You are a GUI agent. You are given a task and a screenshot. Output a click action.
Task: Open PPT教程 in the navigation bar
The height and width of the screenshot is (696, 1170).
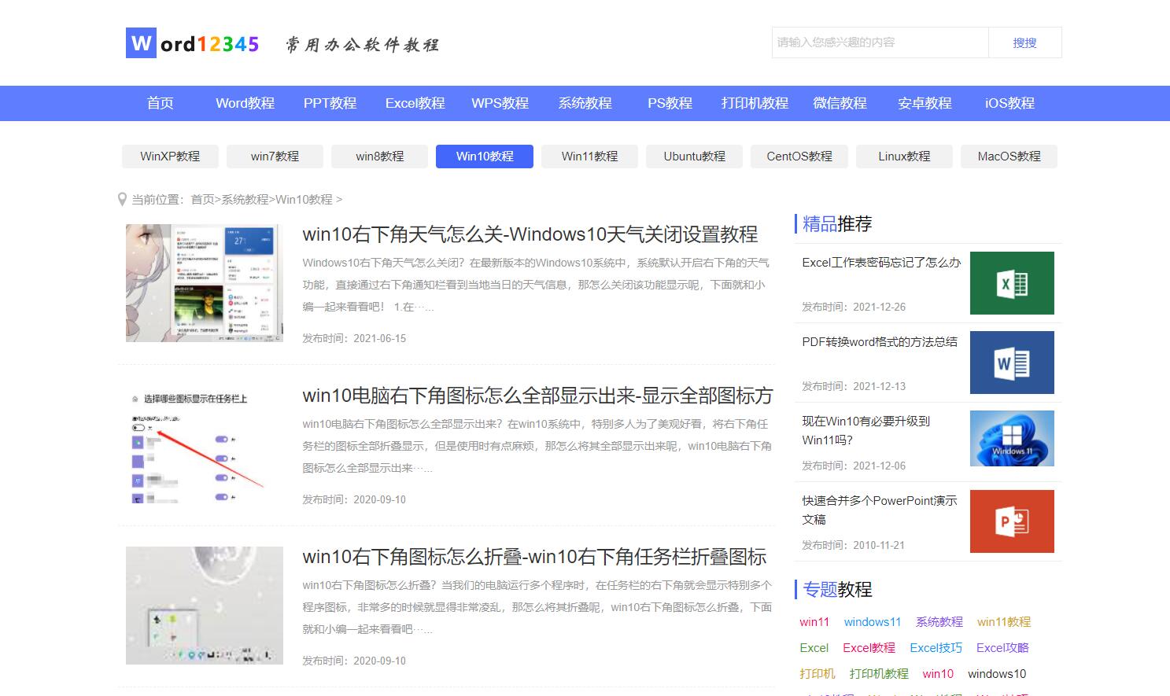click(x=330, y=103)
